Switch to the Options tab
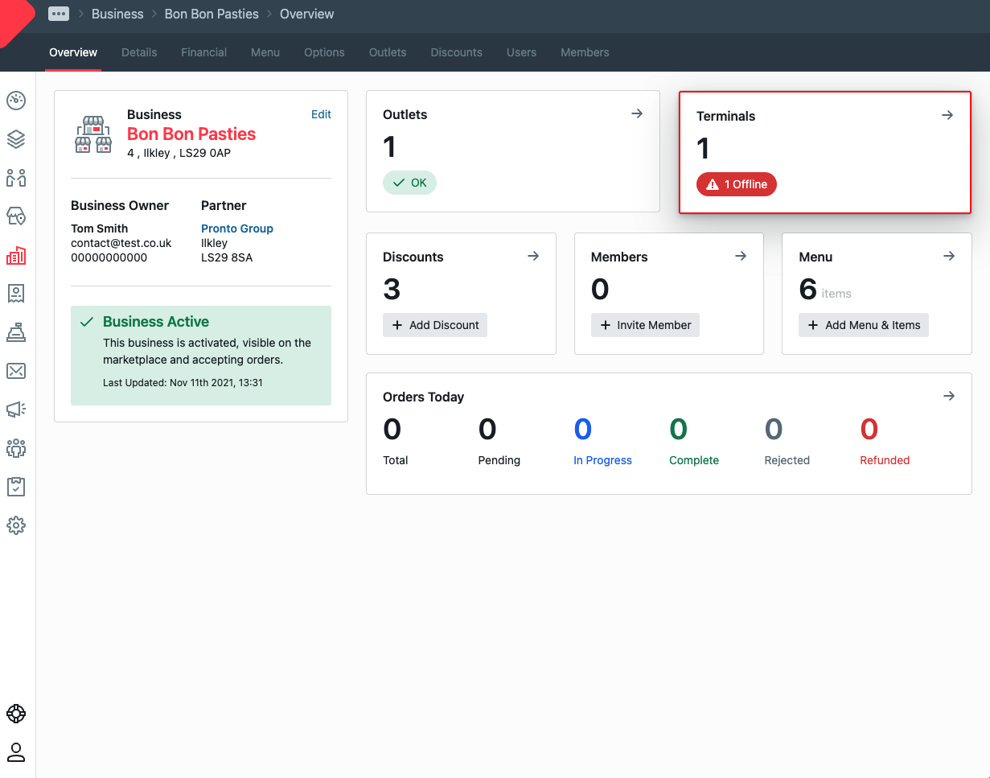Image resolution: width=990 pixels, height=778 pixels. [324, 52]
